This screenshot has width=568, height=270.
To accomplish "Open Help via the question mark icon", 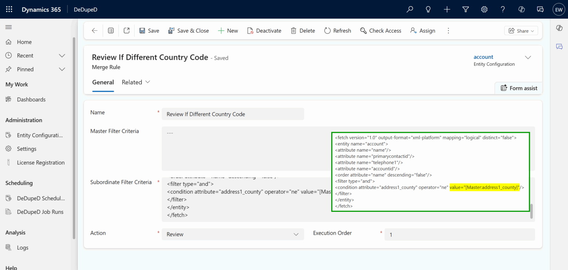I will coord(503,9).
